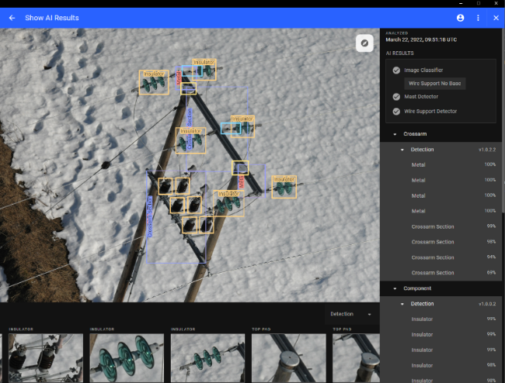Image resolution: width=505 pixels, height=383 pixels.
Task: Click the Mast Detector check icon
Action: tap(396, 96)
